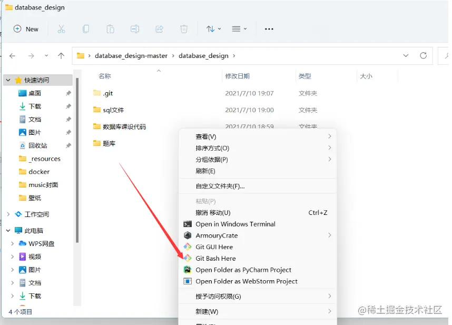Image resolution: width=452 pixels, height=325 pixels.
Task: Go back with the left arrow
Action: 13,56
